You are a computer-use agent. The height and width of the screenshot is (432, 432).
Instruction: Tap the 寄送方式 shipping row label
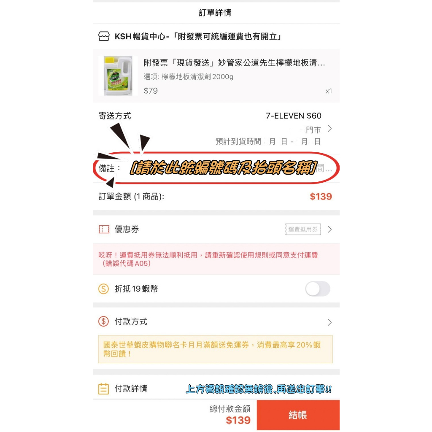[115, 116]
